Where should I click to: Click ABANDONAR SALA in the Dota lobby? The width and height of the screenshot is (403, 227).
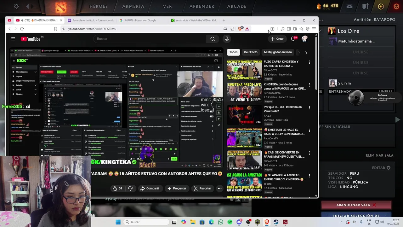pyautogui.click(x=356, y=205)
